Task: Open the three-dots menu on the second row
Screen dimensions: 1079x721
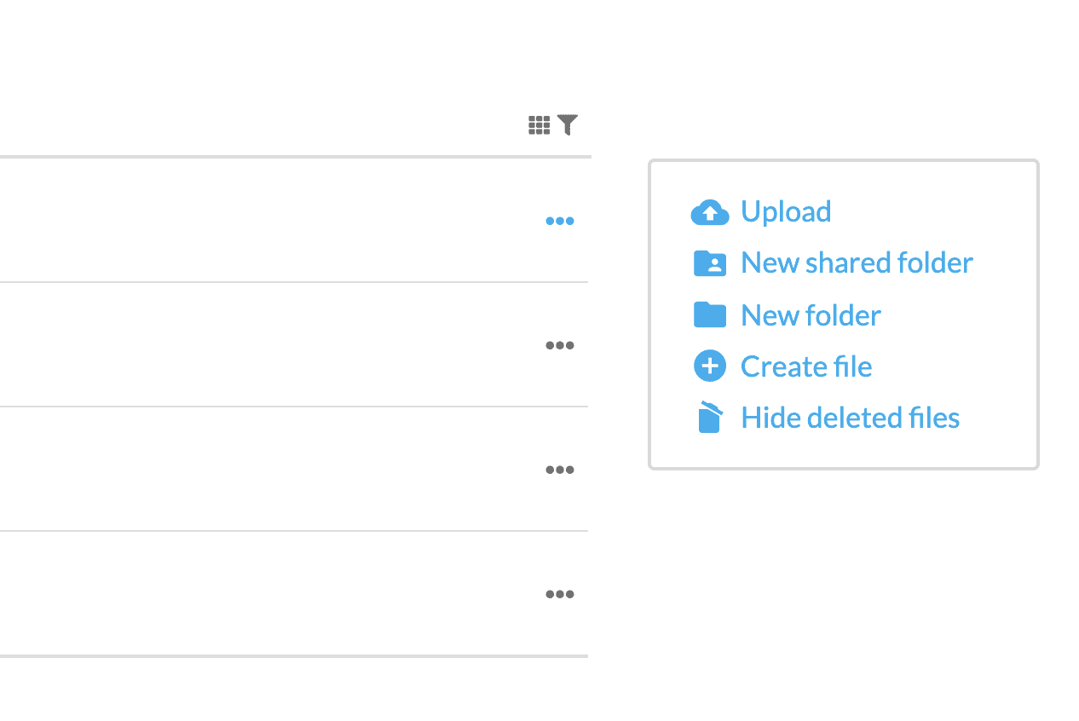Action: coord(560,345)
